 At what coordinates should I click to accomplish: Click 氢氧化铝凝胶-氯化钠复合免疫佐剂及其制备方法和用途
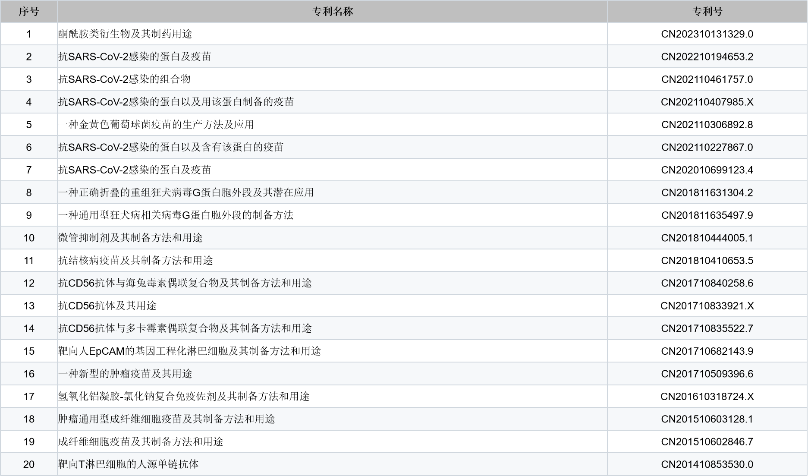click(x=184, y=397)
